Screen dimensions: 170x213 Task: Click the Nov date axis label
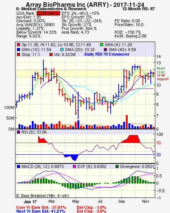click(146, 201)
